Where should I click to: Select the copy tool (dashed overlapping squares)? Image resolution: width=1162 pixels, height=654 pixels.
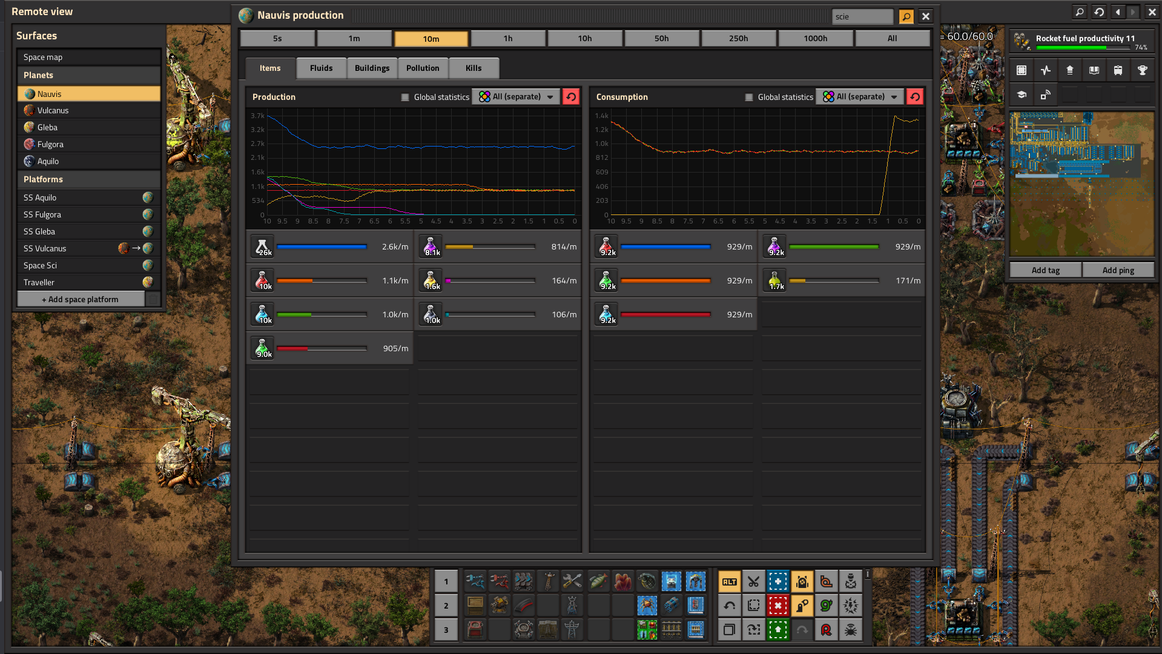pyautogui.click(x=753, y=606)
